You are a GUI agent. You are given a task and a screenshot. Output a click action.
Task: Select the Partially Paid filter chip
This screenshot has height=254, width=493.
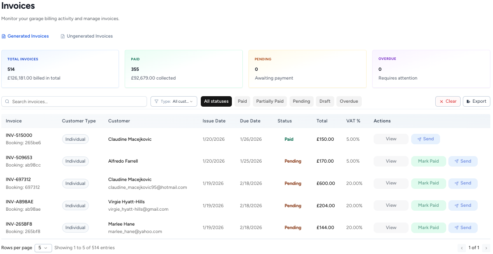269,101
